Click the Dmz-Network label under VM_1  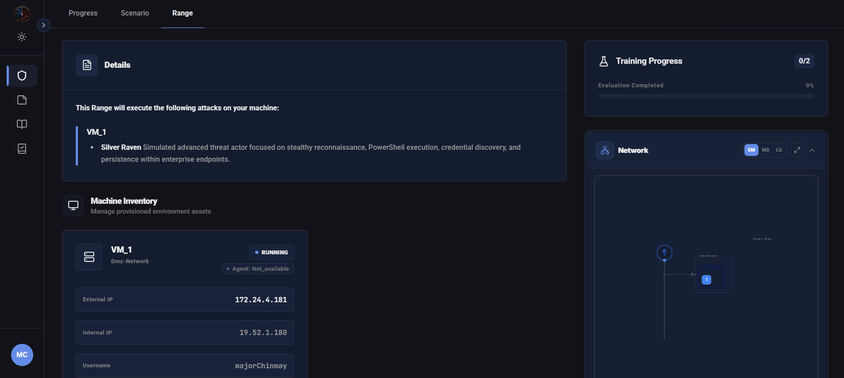pyautogui.click(x=130, y=261)
